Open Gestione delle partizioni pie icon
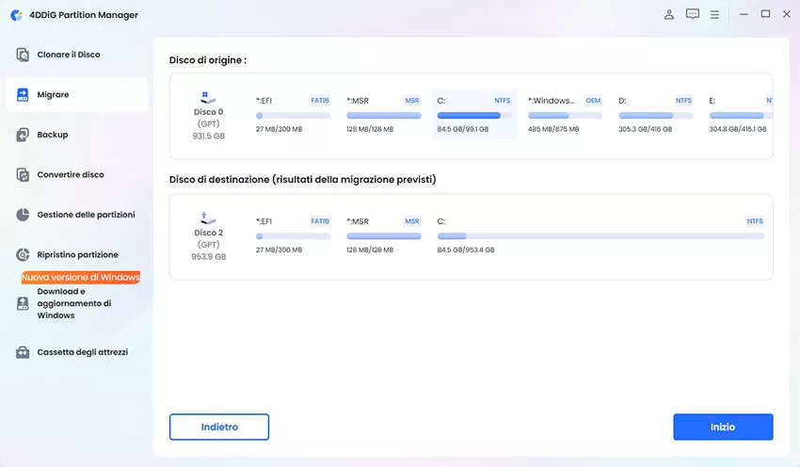 point(23,215)
